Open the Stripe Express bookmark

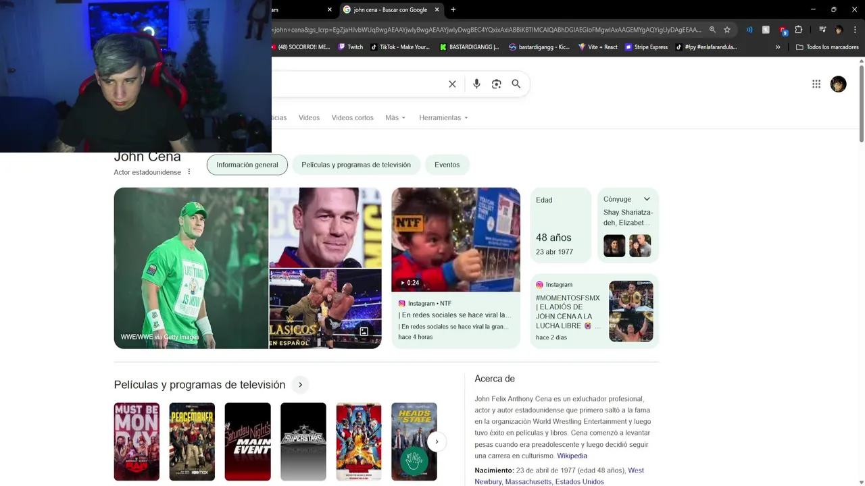click(646, 47)
